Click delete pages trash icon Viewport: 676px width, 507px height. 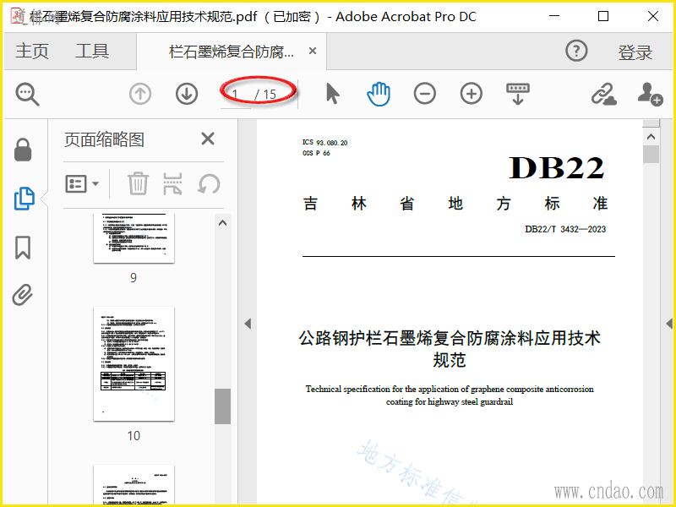(x=138, y=184)
